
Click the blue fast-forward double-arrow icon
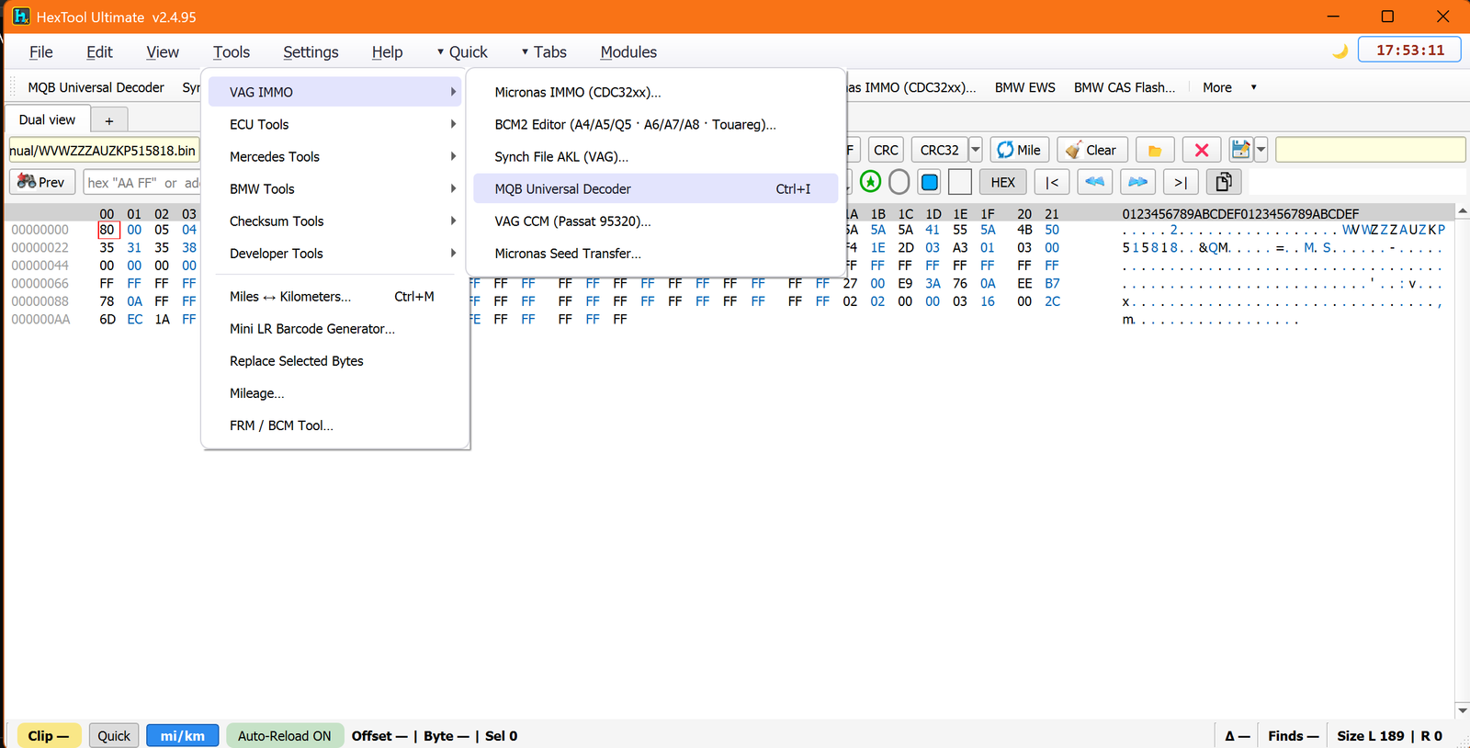1137,182
